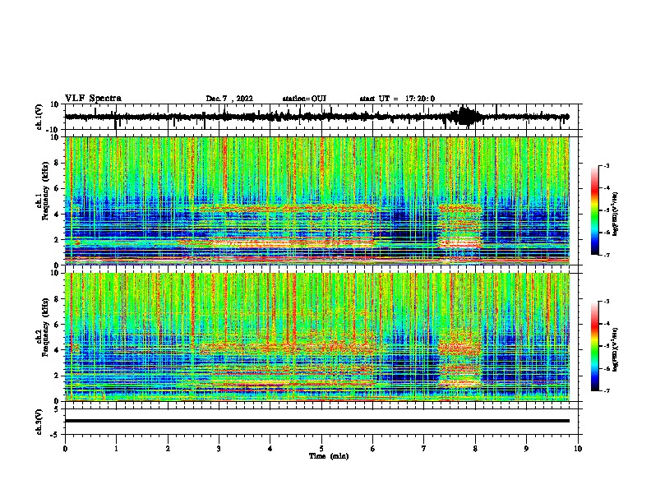Click the "10" tick on the time axis
The height and width of the screenshot is (503, 651).
pyautogui.click(x=578, y=449)
